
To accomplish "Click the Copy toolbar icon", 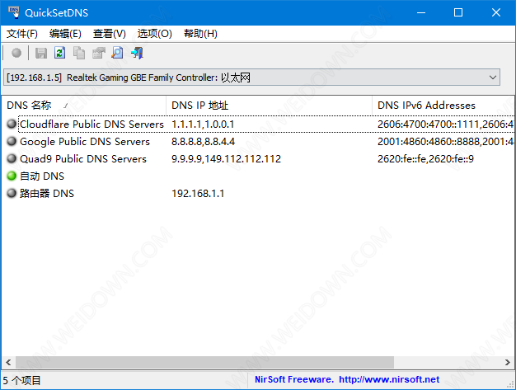I will 79,53.
